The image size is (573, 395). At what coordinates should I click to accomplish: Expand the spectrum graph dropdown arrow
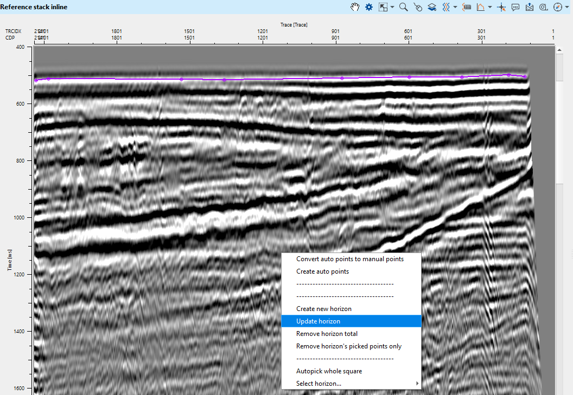click(x=490, y=7)
